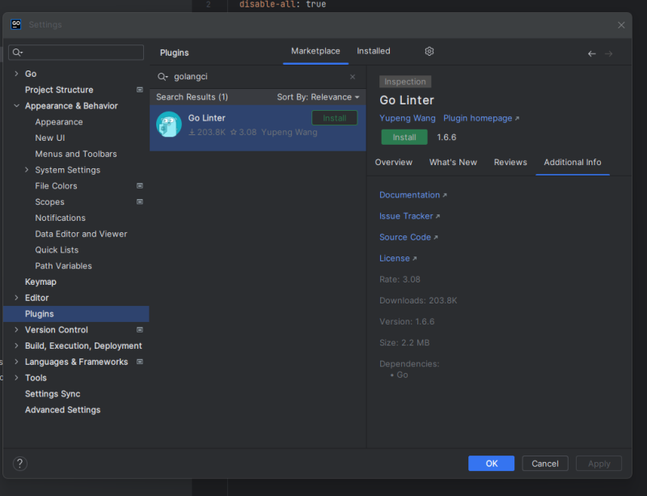Screen dimensions: 647x496
Task: Clear the golangci search text
Action: pos(353,77)
